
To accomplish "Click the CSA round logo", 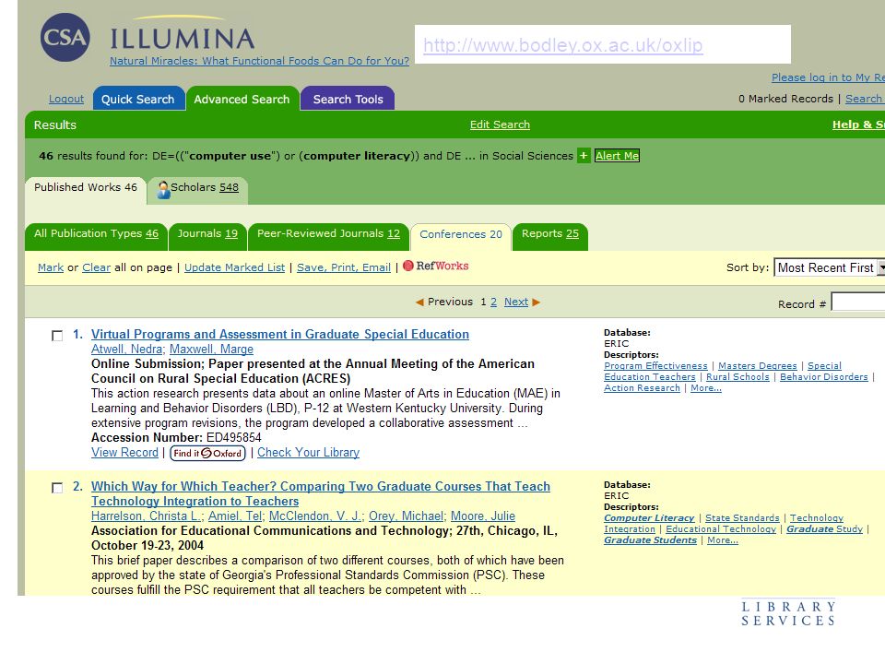I will pyautogui.click(x=65, y=37).
